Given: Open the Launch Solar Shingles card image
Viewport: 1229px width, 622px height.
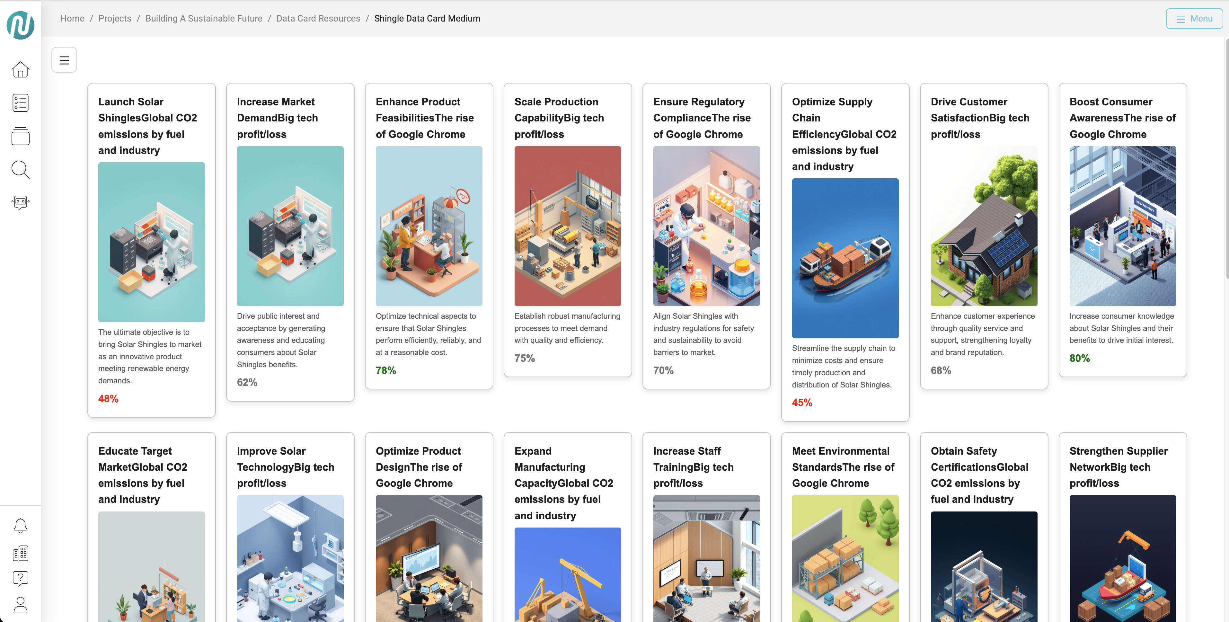Looking at the screenshot, I should click(x=151, y=242).
